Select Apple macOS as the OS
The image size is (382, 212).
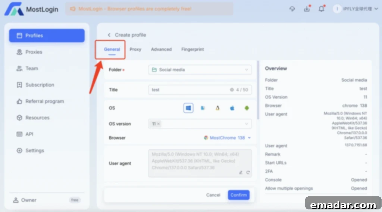(232, 108)
